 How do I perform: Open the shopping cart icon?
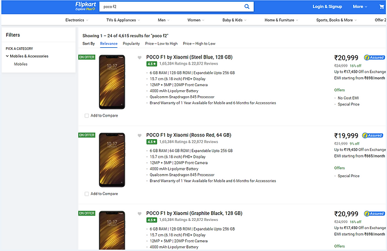point(382,6)
